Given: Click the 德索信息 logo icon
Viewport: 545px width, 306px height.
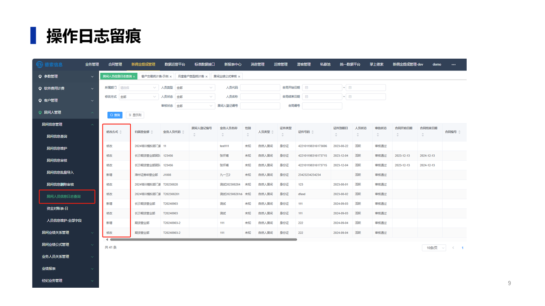Looking at the screenshot, I should [40, 64].
